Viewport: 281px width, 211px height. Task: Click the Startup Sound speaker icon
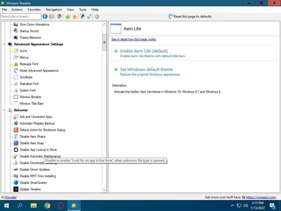[16, 31]
